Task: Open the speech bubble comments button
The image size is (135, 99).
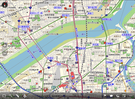Action: coord(111,96)
